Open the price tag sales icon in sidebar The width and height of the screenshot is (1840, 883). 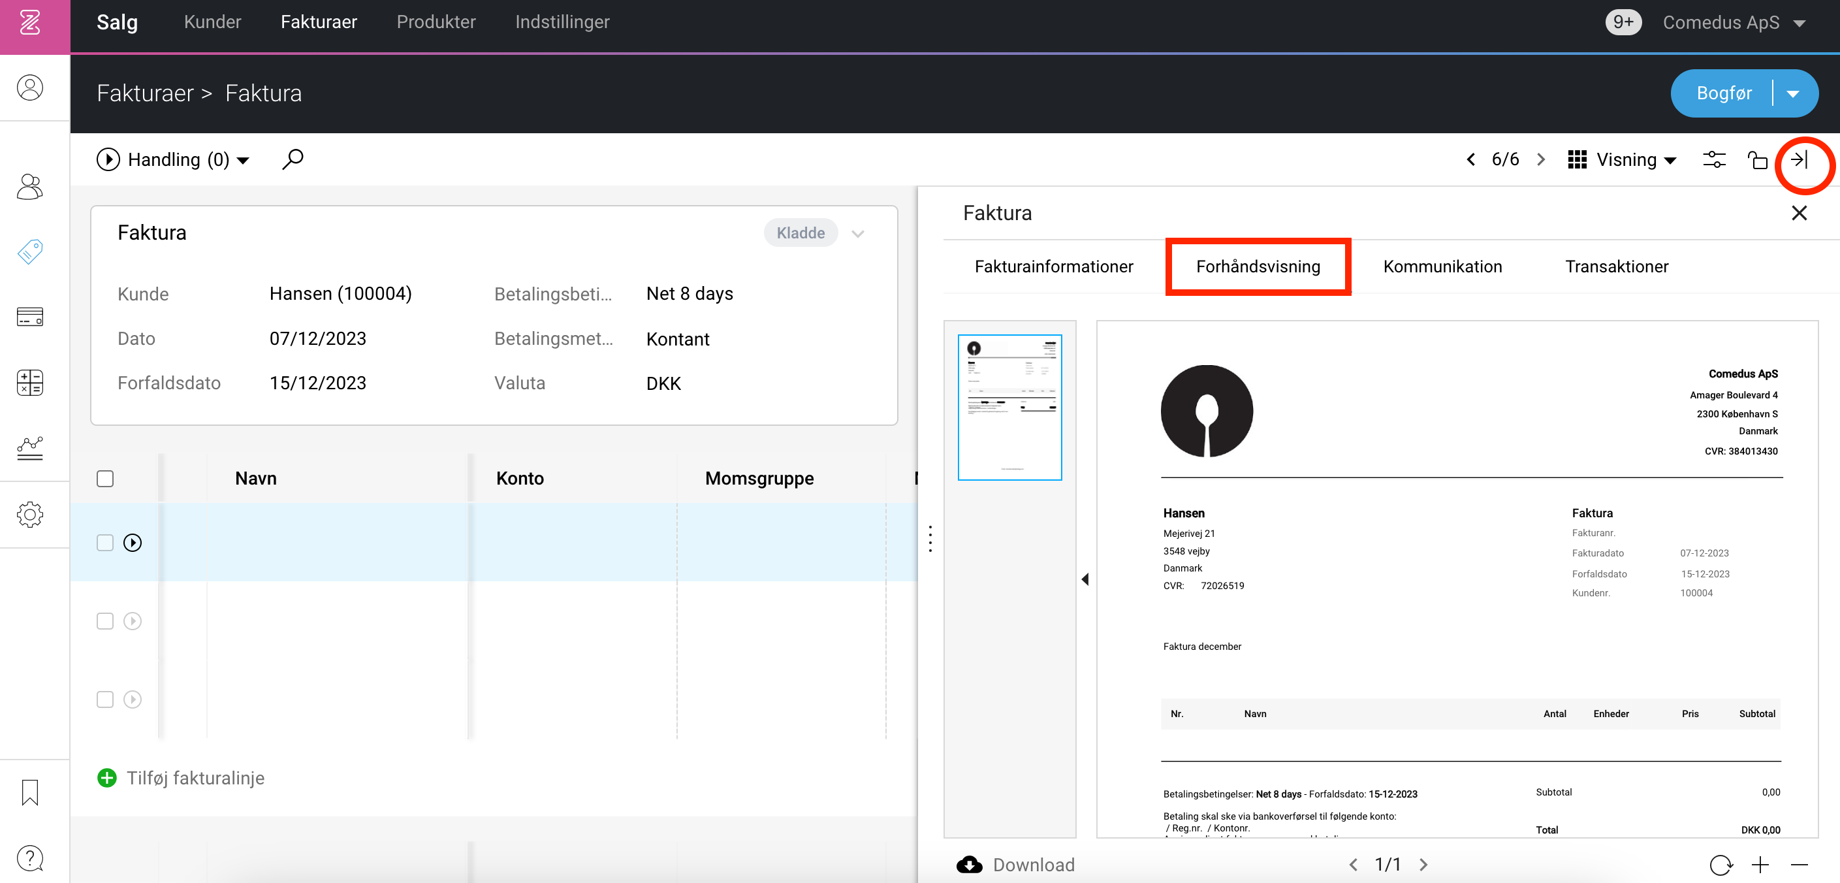(x=30, y=251)
